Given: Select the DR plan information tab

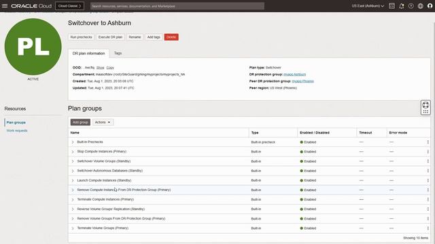Looking at the screenshot, I should [x=88, y=54].
